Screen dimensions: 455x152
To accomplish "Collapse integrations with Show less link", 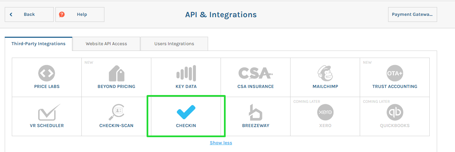I will click(221, 143).
